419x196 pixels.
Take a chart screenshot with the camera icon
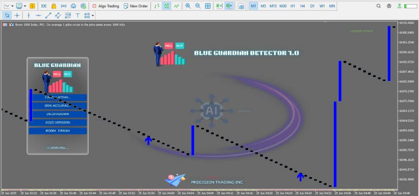(x=241, y=6)
